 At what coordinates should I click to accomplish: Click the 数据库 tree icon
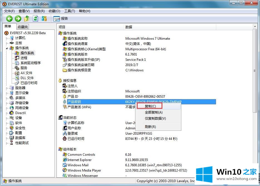pyautogui.click(x=12, y=138)
